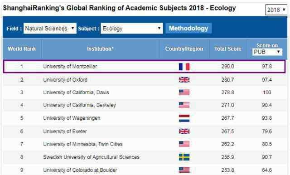Click the Total Score column header

(228, 49)
